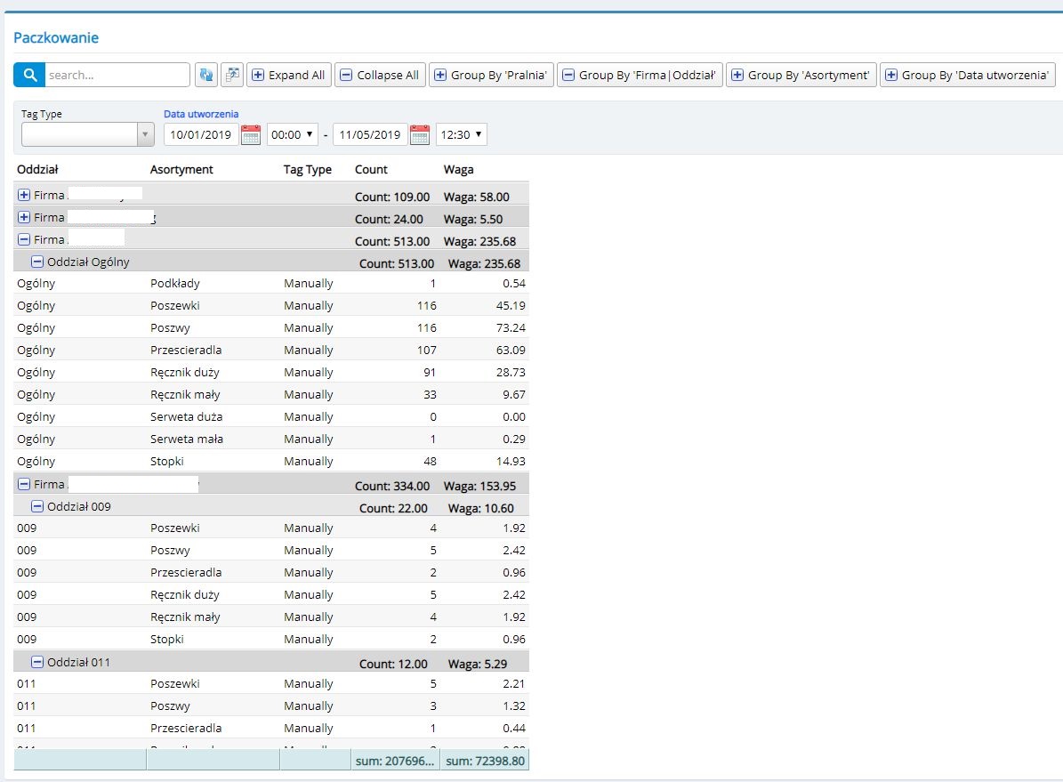1063x782 pixels.
Task: Collapse the Oddział Ogólny group
Action: (x=38, y=262)
